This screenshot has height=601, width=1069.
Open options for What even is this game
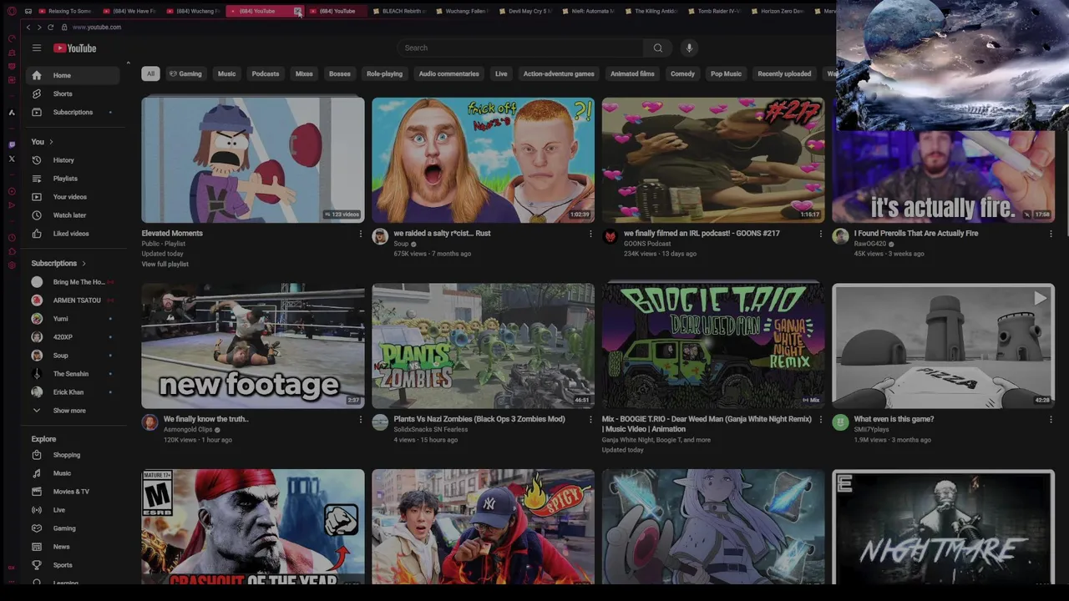coord(1051,420)
